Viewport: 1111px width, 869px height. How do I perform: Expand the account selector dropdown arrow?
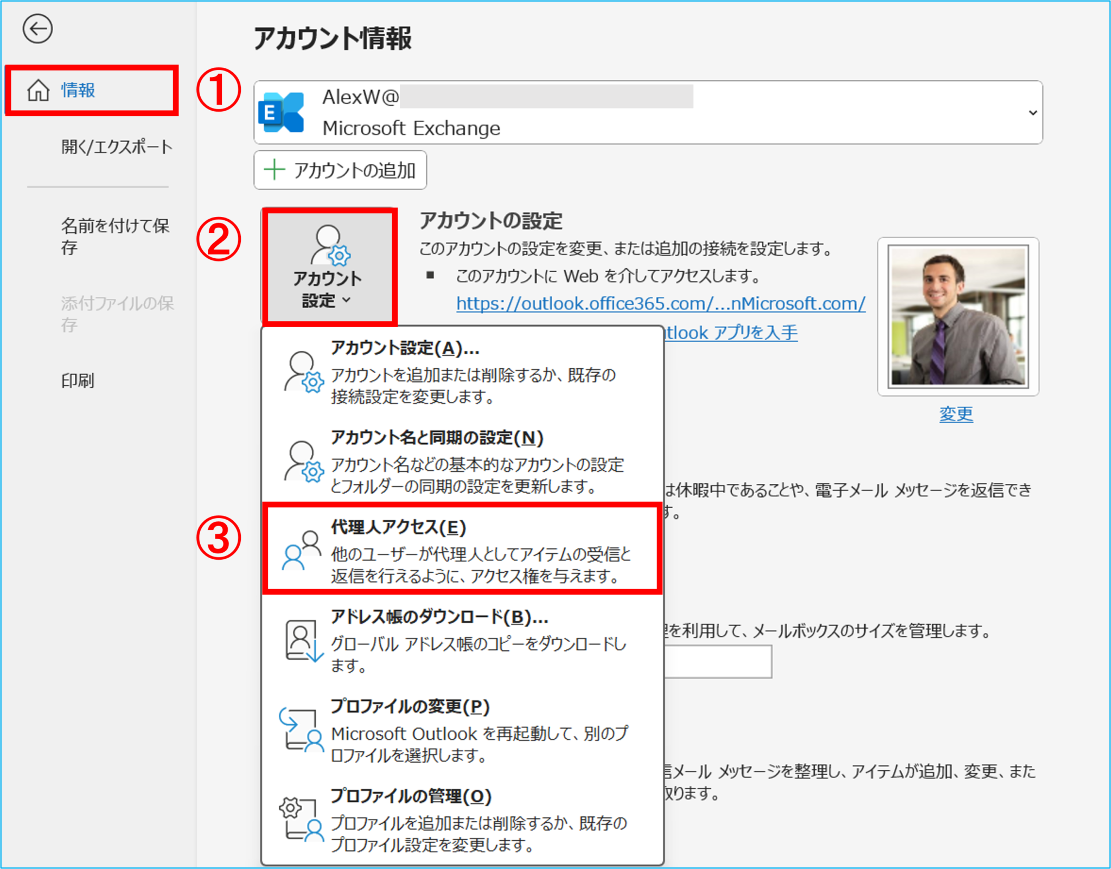1032,112
